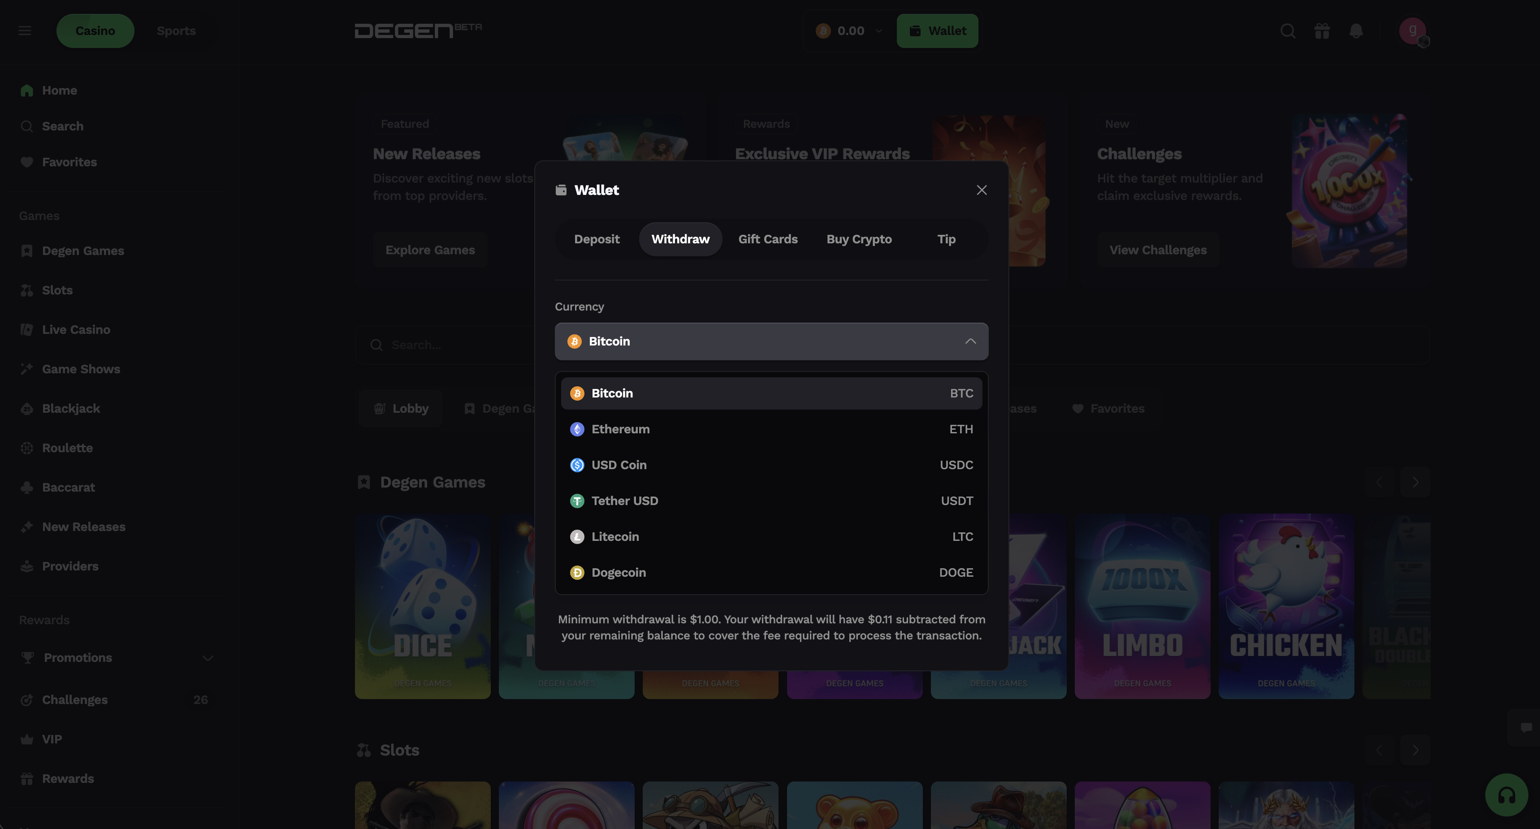Open the live support headset button
Image resolution: width=1540 pixels, height=829 pixels.
[1506, 795]
